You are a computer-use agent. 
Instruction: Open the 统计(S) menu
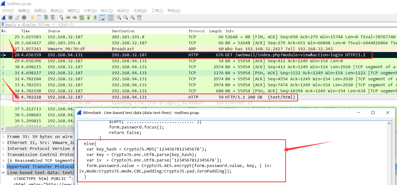[107, 11]
